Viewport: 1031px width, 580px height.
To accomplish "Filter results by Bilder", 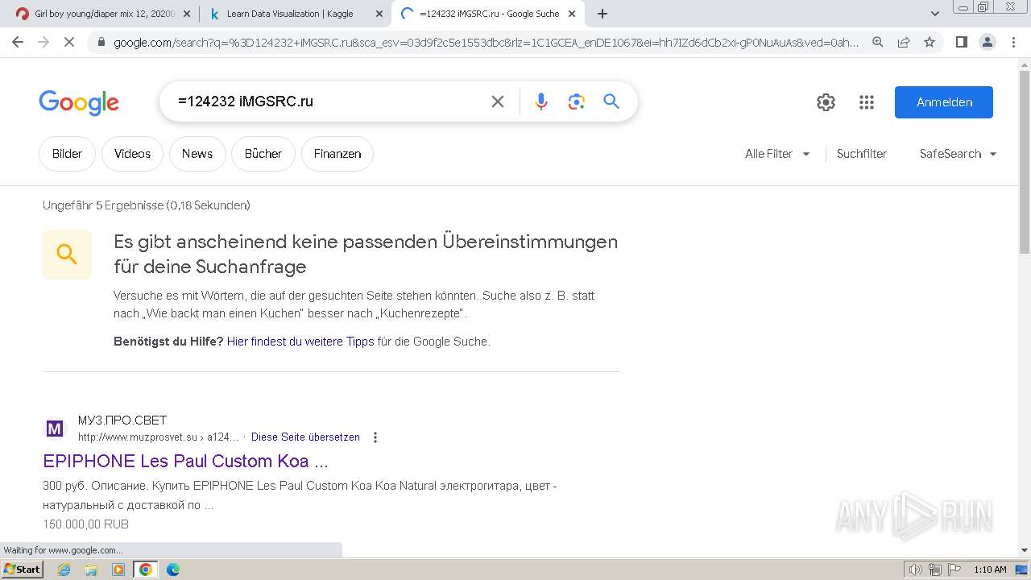I will pos(67,154).
